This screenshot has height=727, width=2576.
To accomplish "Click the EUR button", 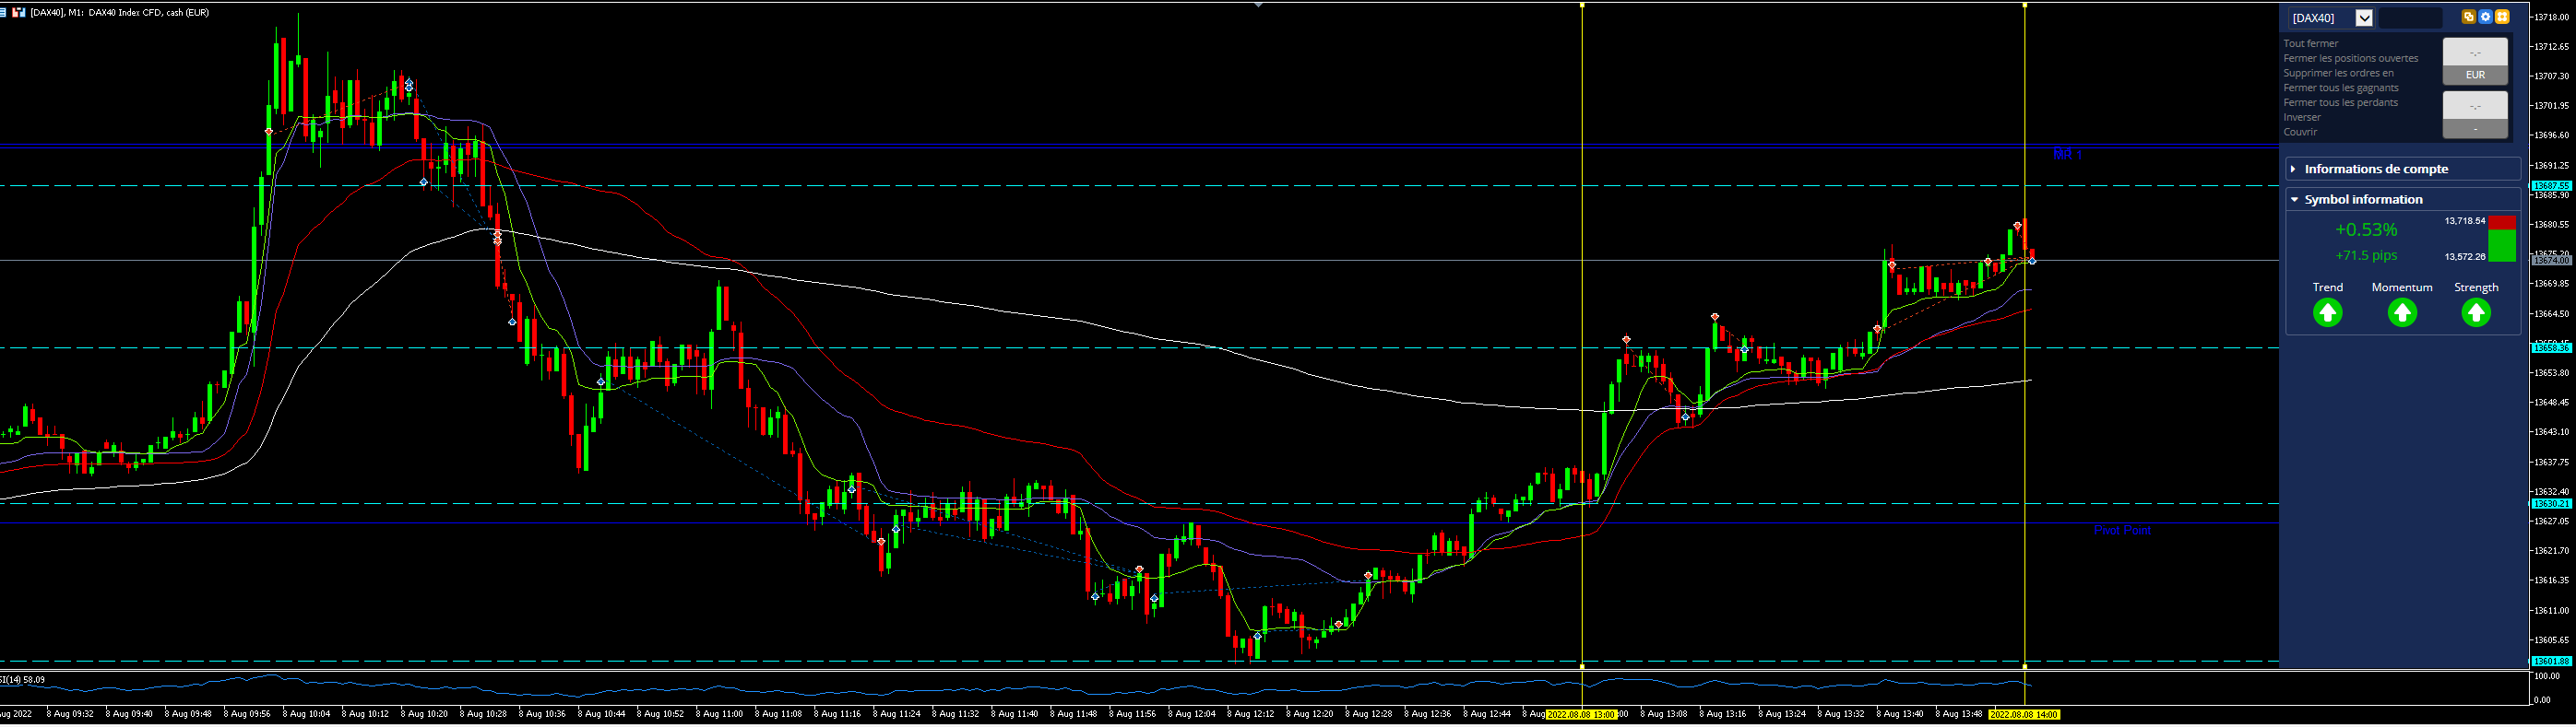I will point(2475,76).
